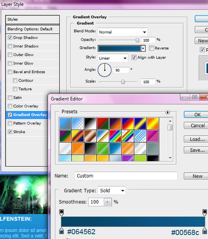208x239 pixels.
Task: Select the Gradient Overlay style row
Action: 27,115
